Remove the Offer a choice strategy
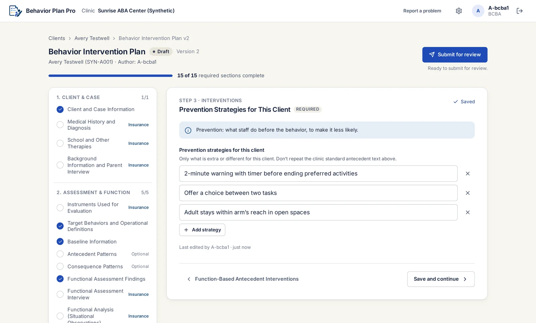 coord(468,193)
